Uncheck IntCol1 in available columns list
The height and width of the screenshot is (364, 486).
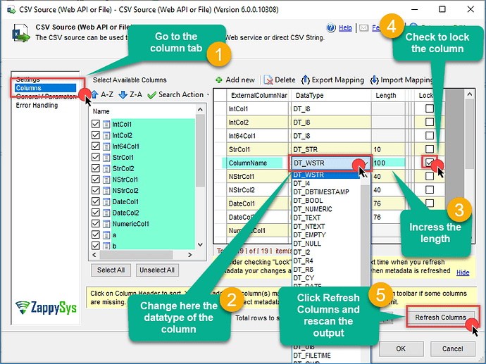coord(96,124)
